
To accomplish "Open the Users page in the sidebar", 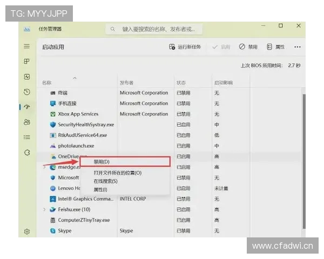I will 27,122.
